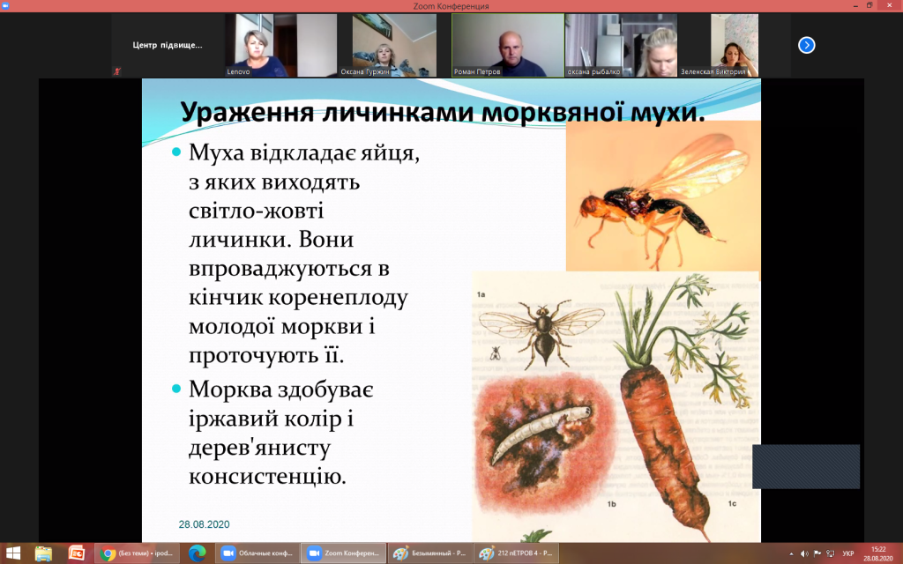903x564 pixels.
Task: Launch PowerPoint from the taskbar
Action: click(x=76, y=553)
